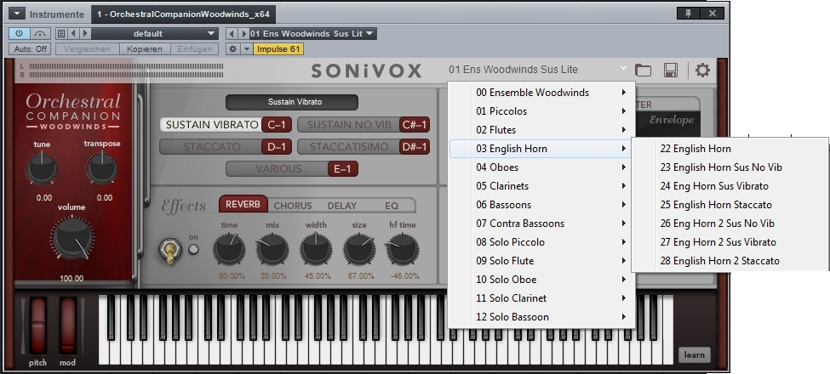Click the Impulse 61 controller label
Image resolution: width=830 pixels, height=374 pixels.
click(278, 49)
